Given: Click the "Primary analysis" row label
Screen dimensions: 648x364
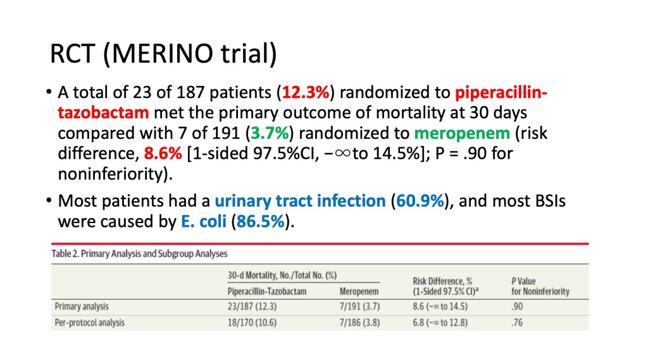Looking at the screenshot, I should click(81, 306).
